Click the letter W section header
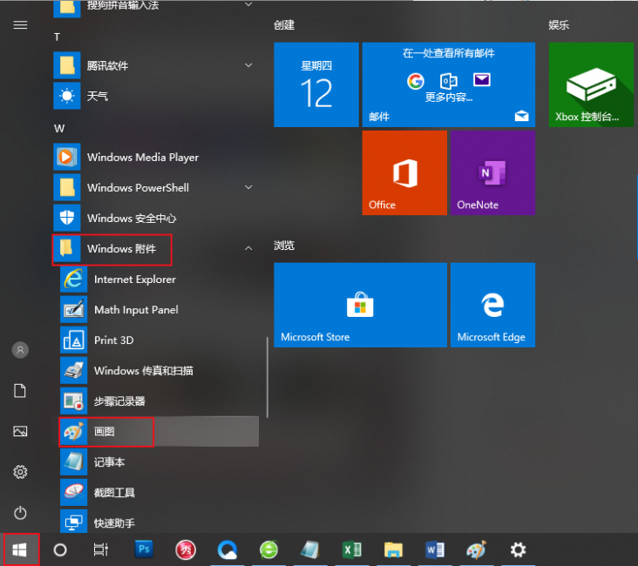The height and width of the screenshot is (566, 638). tap(59, 129)
